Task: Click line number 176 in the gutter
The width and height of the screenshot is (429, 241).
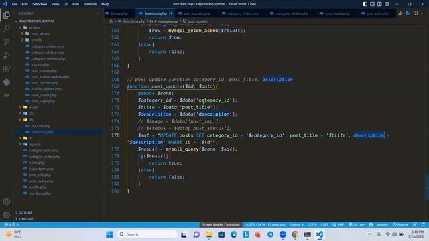Action: (x=115, y=135)
